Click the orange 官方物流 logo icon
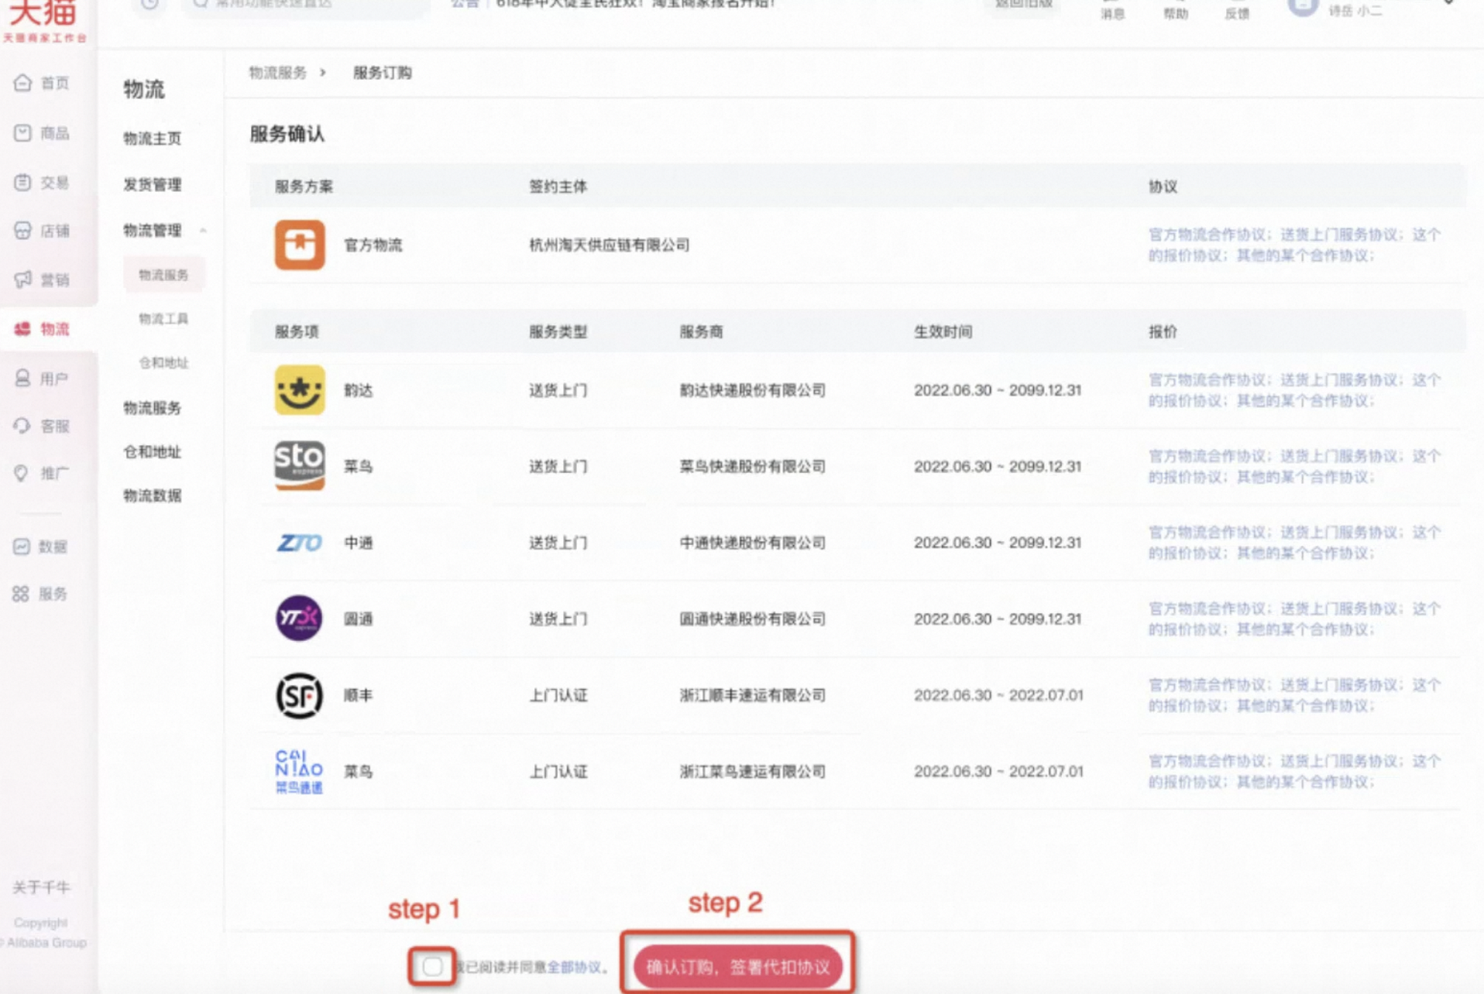1484x994 pixels. [300, 245]
